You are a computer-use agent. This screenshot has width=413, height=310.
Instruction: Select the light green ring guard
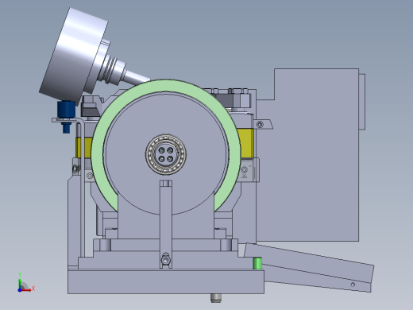[x=165, y=86]
